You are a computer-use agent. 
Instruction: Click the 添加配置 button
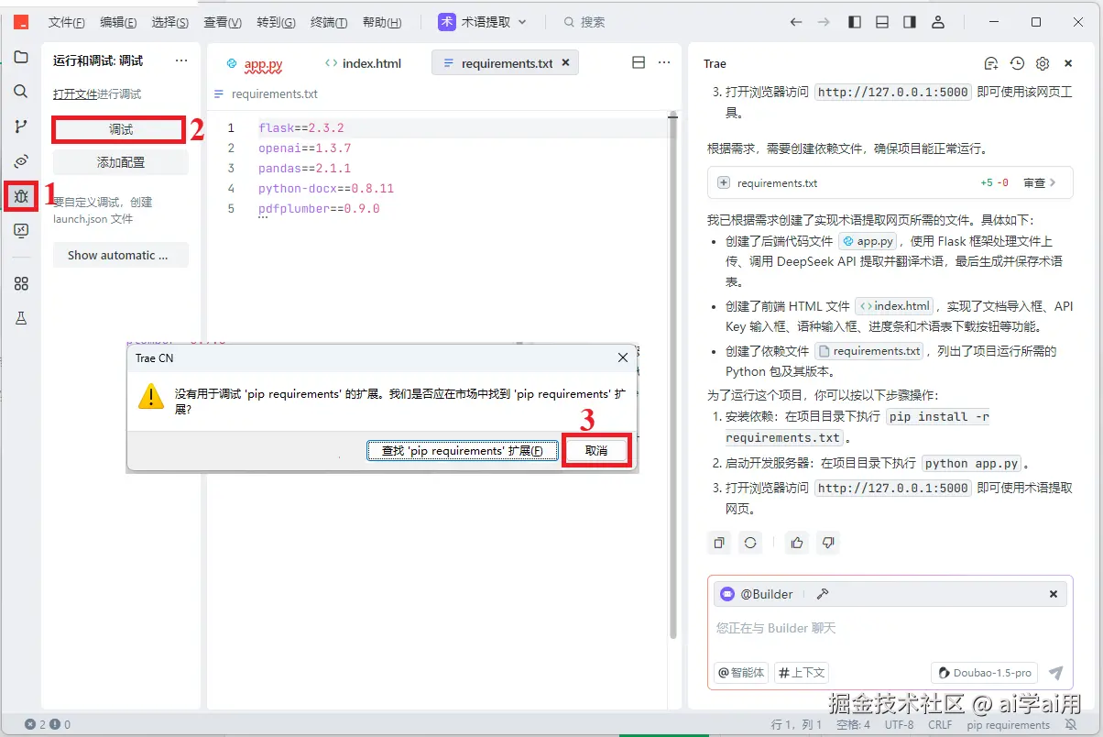[121, 162]
